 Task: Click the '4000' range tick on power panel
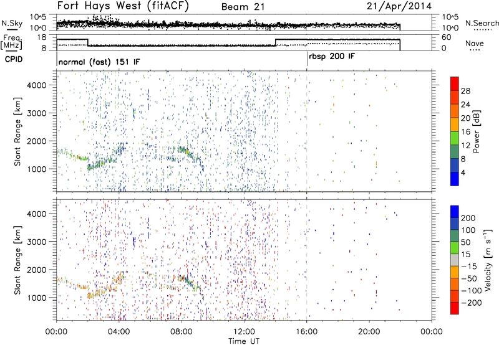pyautogui.click(x=36, y=85)
